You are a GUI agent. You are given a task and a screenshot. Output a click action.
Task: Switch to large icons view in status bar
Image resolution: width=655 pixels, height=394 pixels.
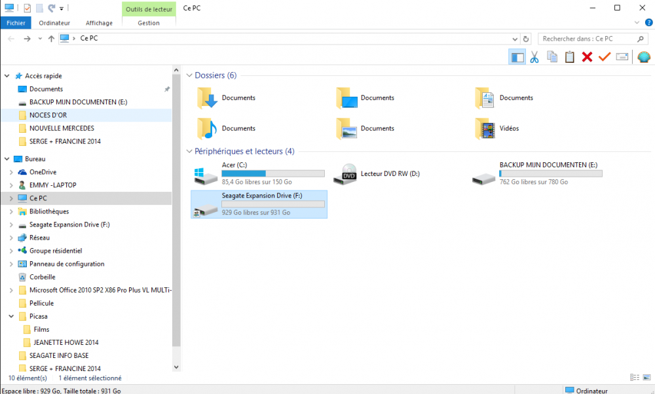click(646, 378)
